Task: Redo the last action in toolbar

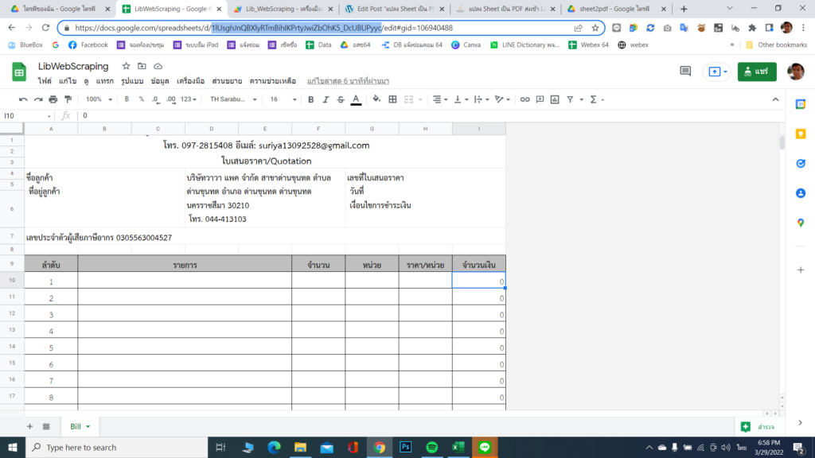Action: 38,99
